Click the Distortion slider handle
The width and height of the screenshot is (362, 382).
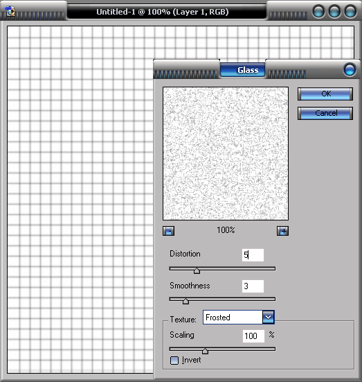[x=197, y=270]
